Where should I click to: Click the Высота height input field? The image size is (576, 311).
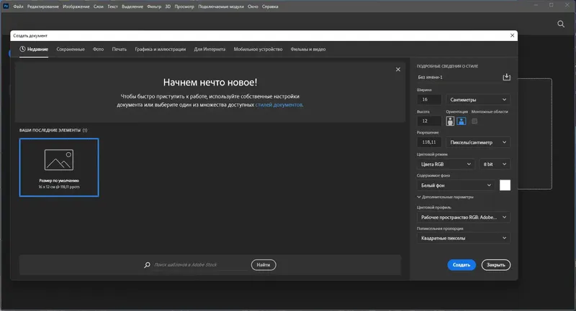(429, 121)
